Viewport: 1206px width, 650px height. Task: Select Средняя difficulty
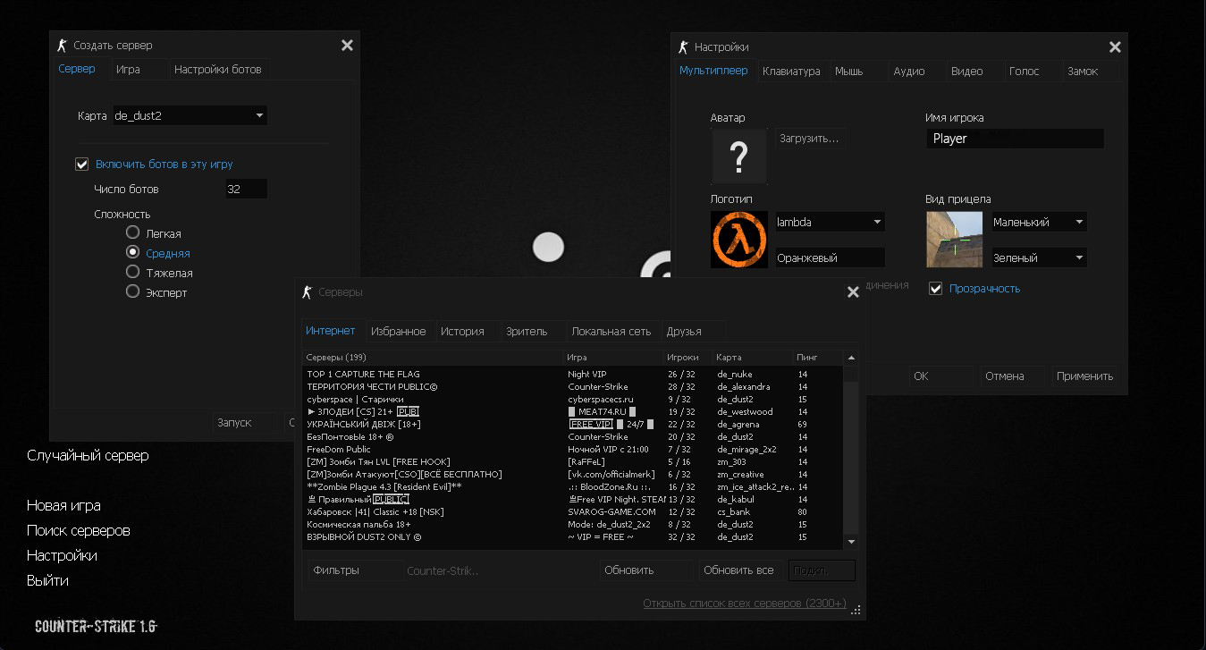coord(132,252)
